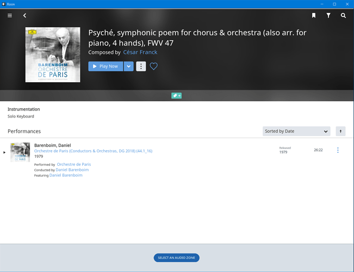The height and width of the screenshot is (272, 354).
Task: Open the three-dot menu beside Play Now
Action: coord(141,66)
